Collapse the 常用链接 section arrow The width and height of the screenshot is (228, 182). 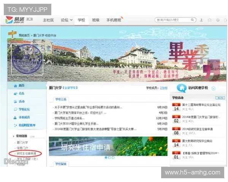13,136
